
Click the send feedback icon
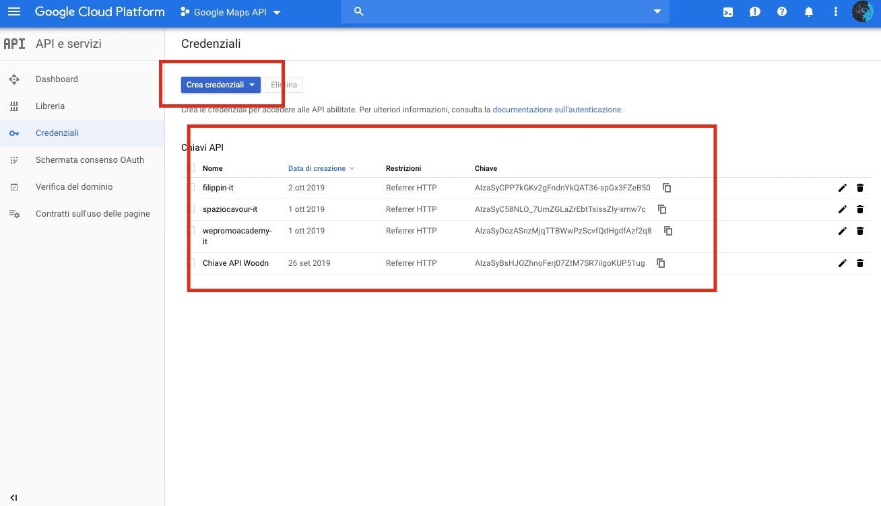[755, 11]
